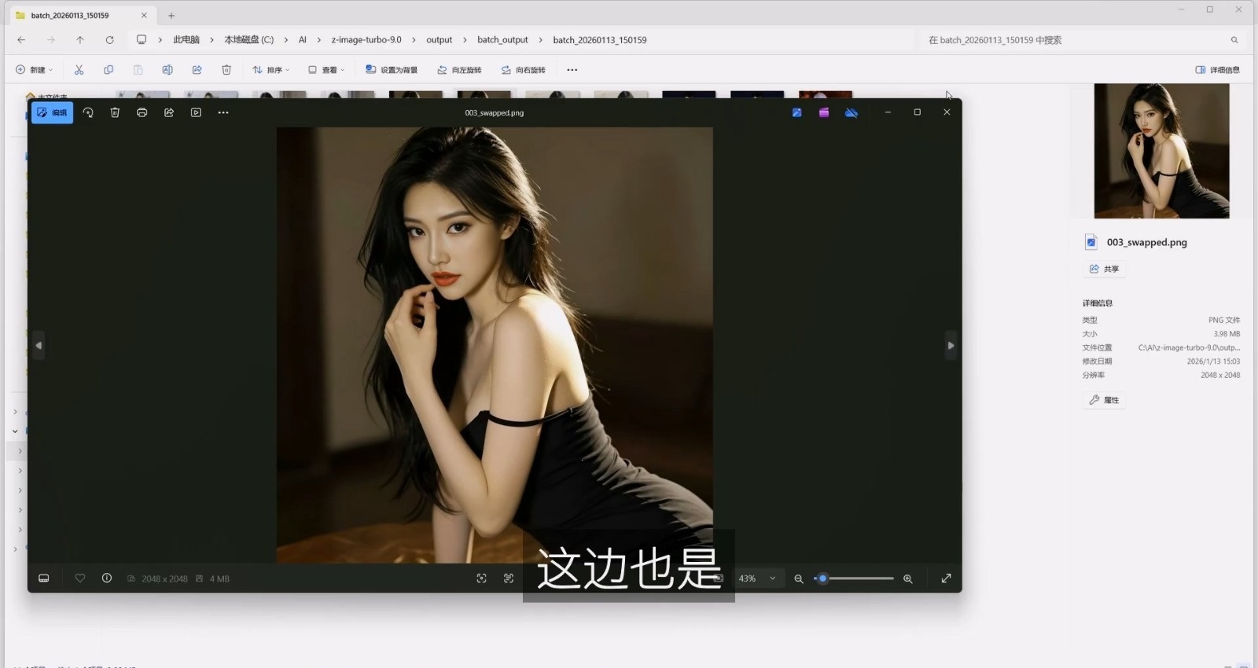
Task: Navigate to z-image-turbo-9.0 in breadcrumb
Action: [x=366, y=40]
